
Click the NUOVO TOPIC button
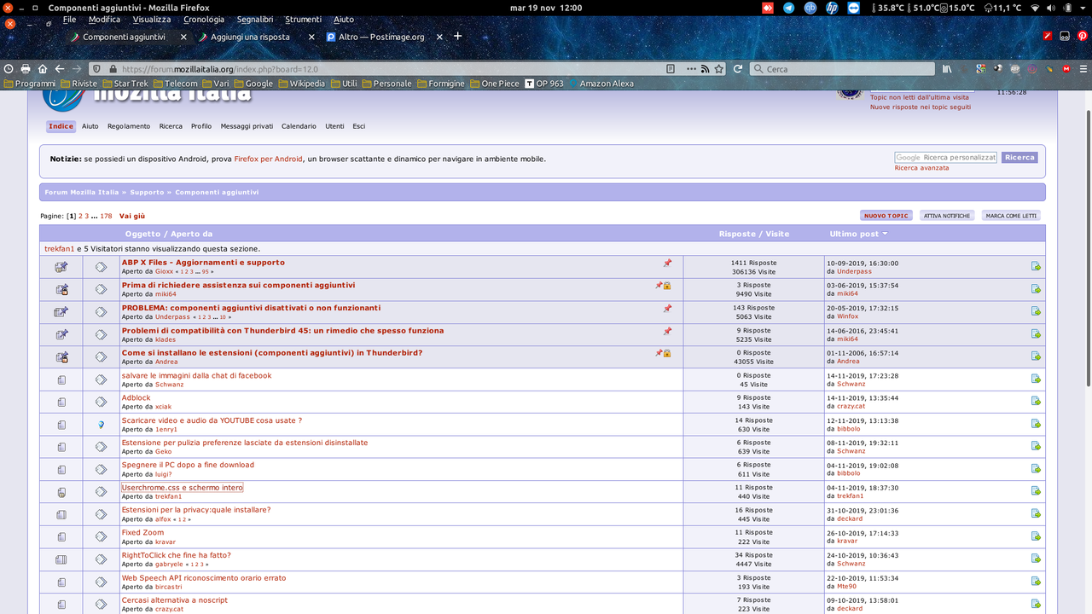click(886, 216)
